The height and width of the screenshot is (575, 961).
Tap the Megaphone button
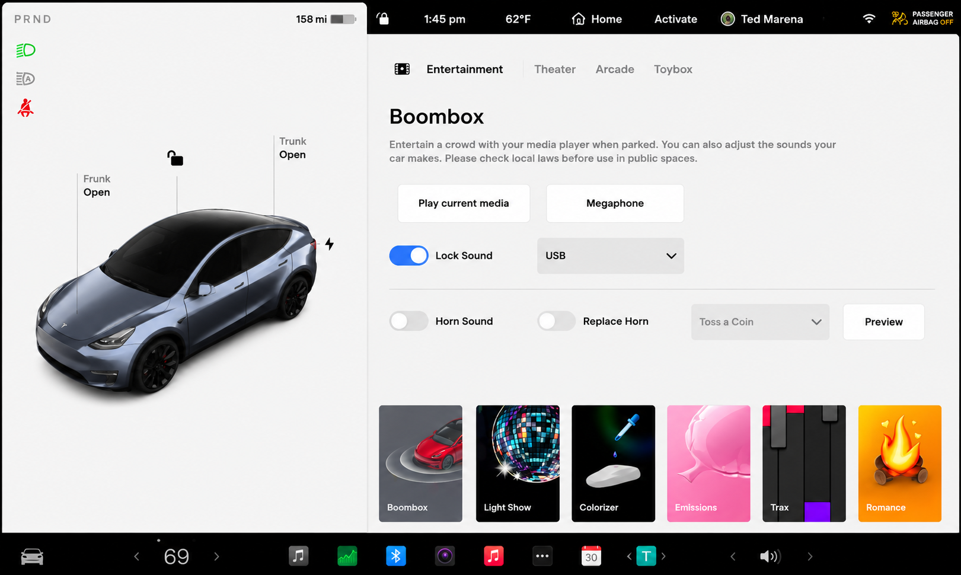(x=615, y=203)
